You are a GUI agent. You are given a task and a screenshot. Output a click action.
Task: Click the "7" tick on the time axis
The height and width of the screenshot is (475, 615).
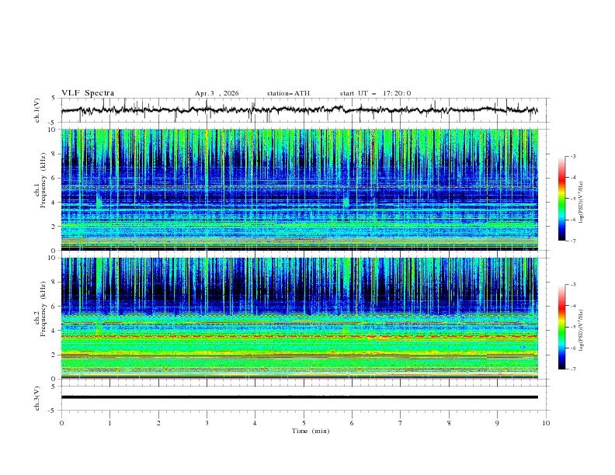401,423
